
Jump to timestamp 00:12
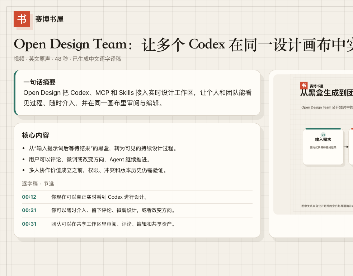click(29, 197)
